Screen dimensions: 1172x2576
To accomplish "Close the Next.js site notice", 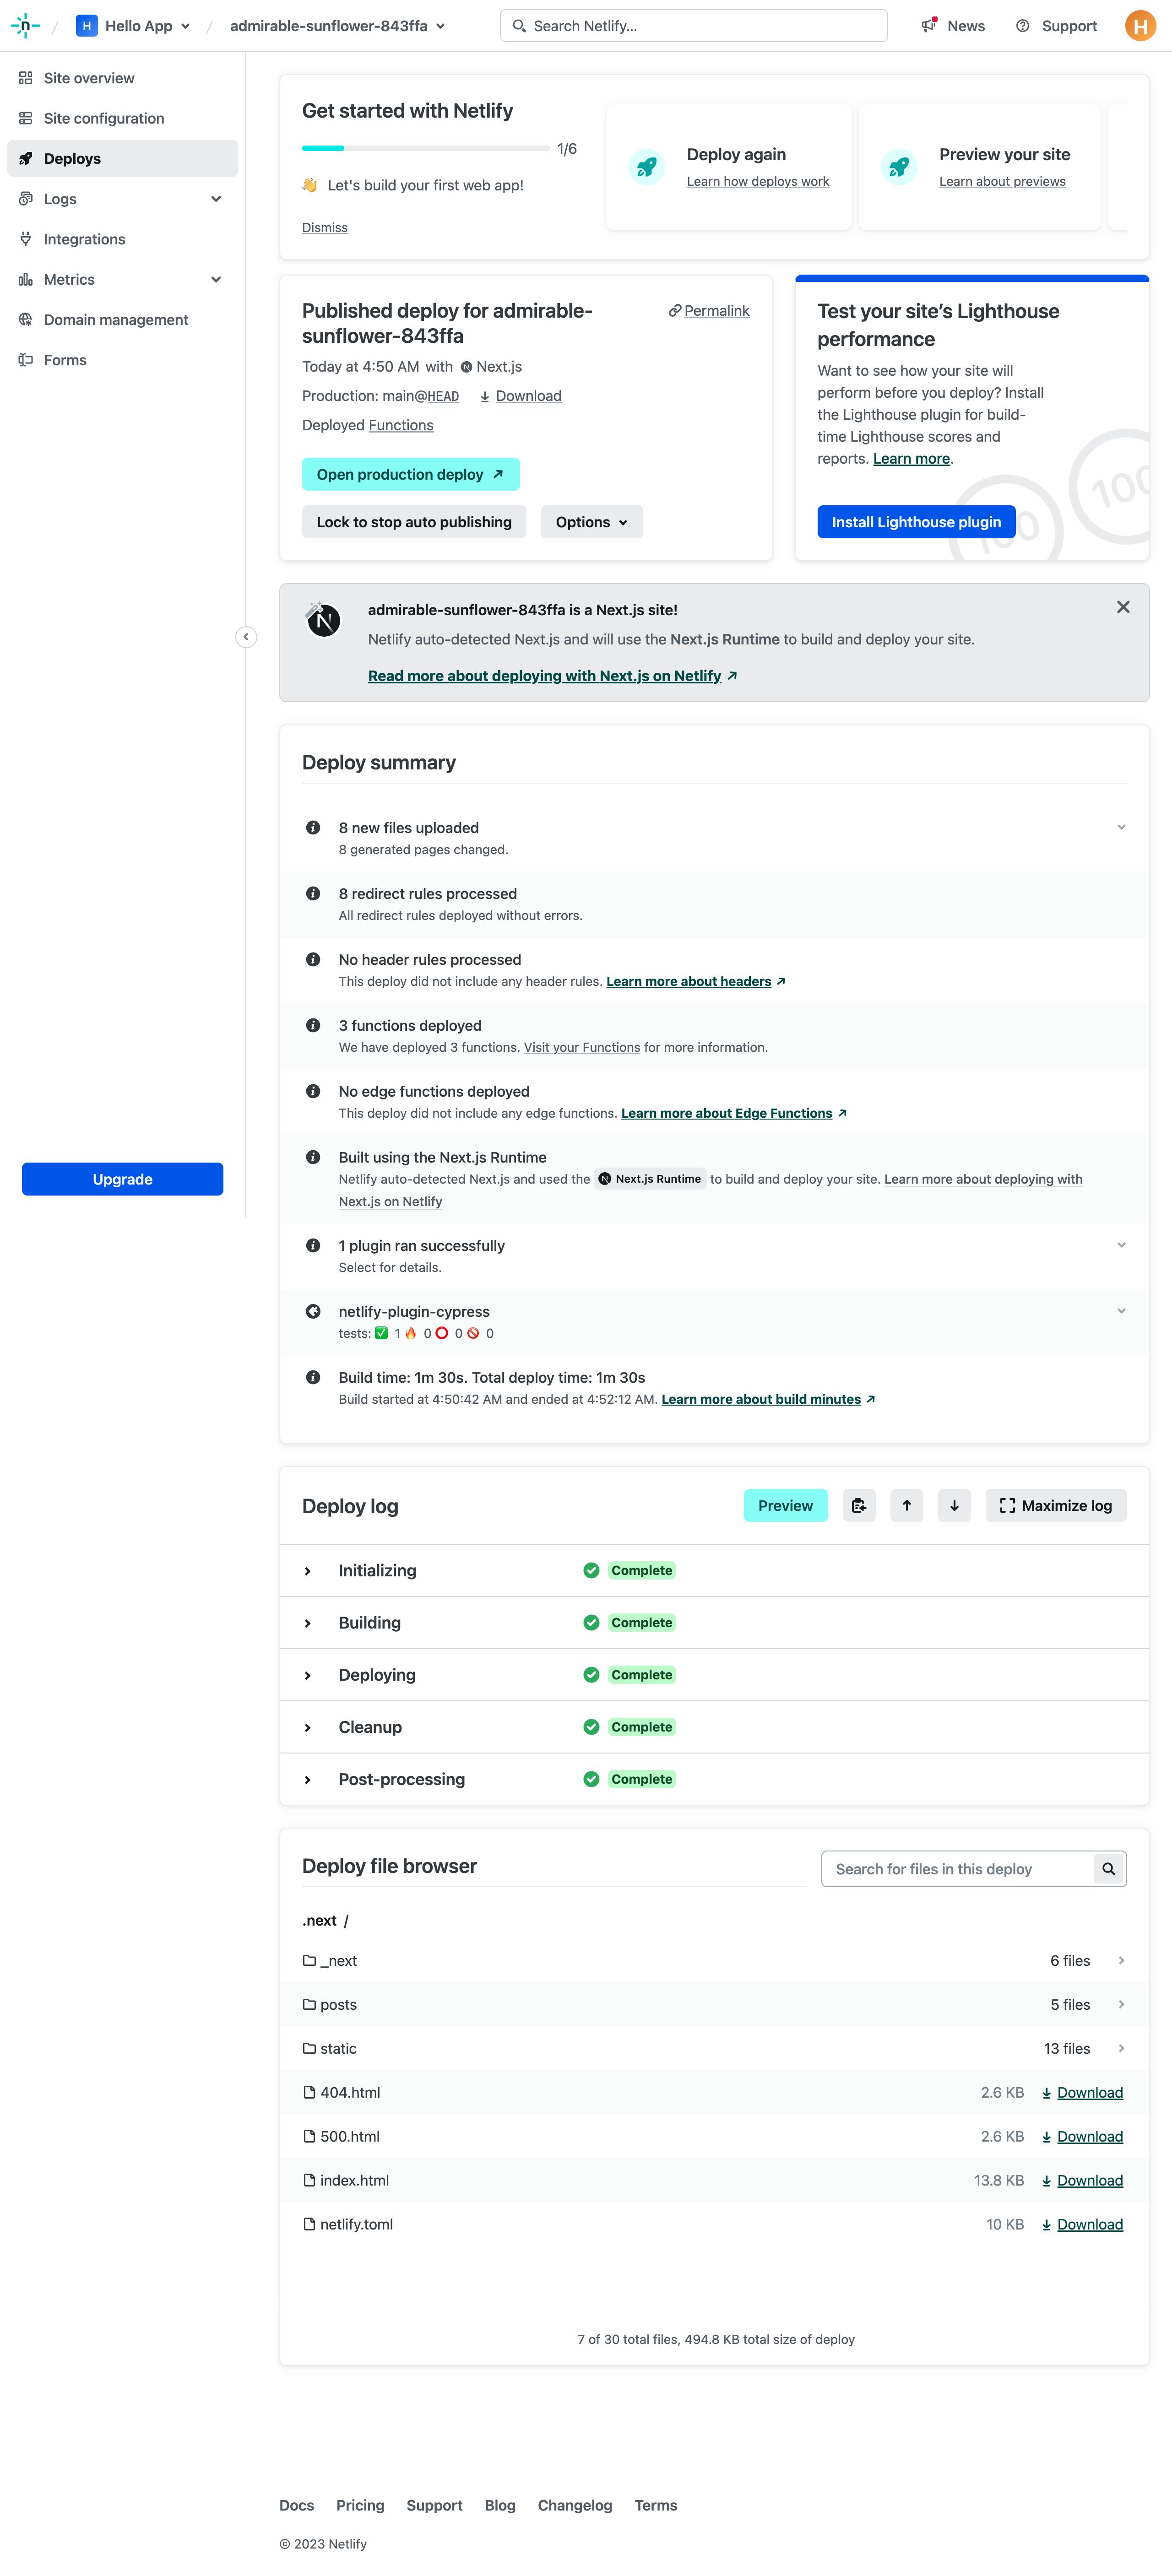I will click(1123, 607).
